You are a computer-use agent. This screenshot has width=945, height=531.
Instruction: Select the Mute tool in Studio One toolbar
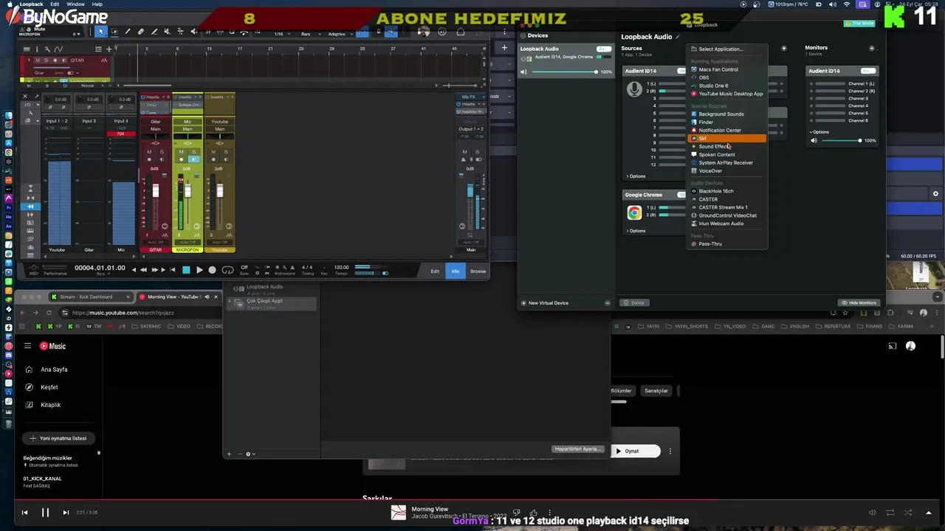[x=167, y=32]
